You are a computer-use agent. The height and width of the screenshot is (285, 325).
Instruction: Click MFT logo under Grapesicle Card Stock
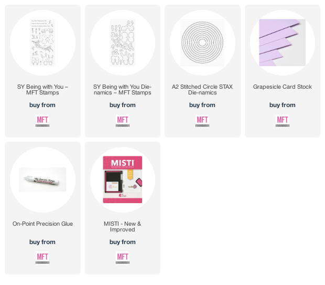tap(283, 121)
